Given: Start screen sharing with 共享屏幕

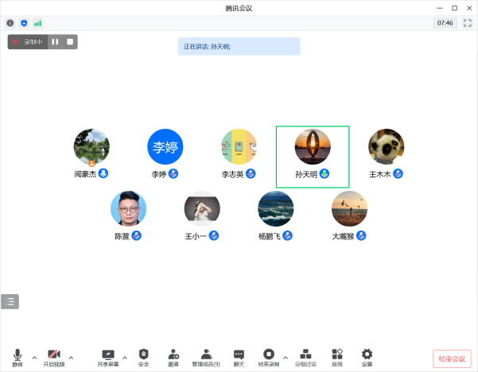Looking at the screenshot, I should [107, 356].
